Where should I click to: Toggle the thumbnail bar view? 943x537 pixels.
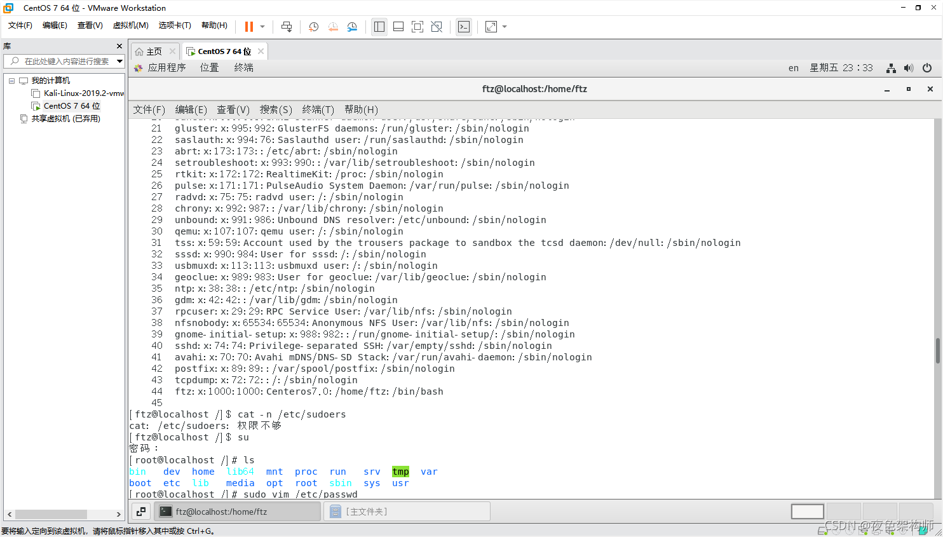tap(398, 27)
